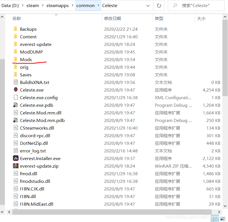Screen dimensions: 228x222
Task: Click the Celeste.exe.pdb file icon
Action: pos(15,105)
